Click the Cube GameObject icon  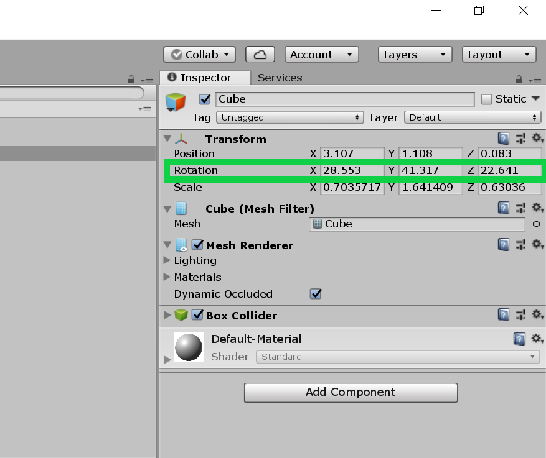pyautogui.click(x=176, y=103)
